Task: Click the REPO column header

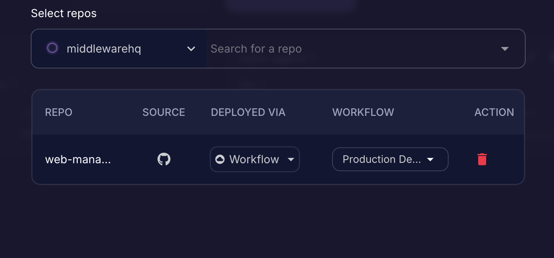Action: (59, 112)
